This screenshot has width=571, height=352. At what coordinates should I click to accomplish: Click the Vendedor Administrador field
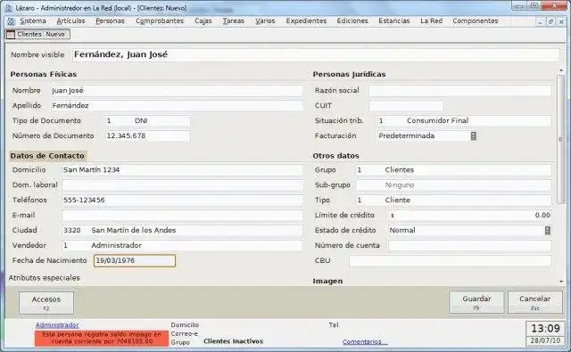click(x=182, y=245)
